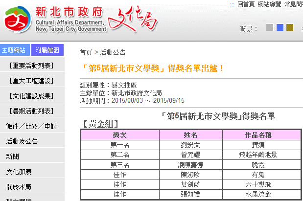This screenshot has height=201, width=303.
Task: Click the organizer text 新北市政府文化局
Action: pyautogui.click(x=137, y=93)
